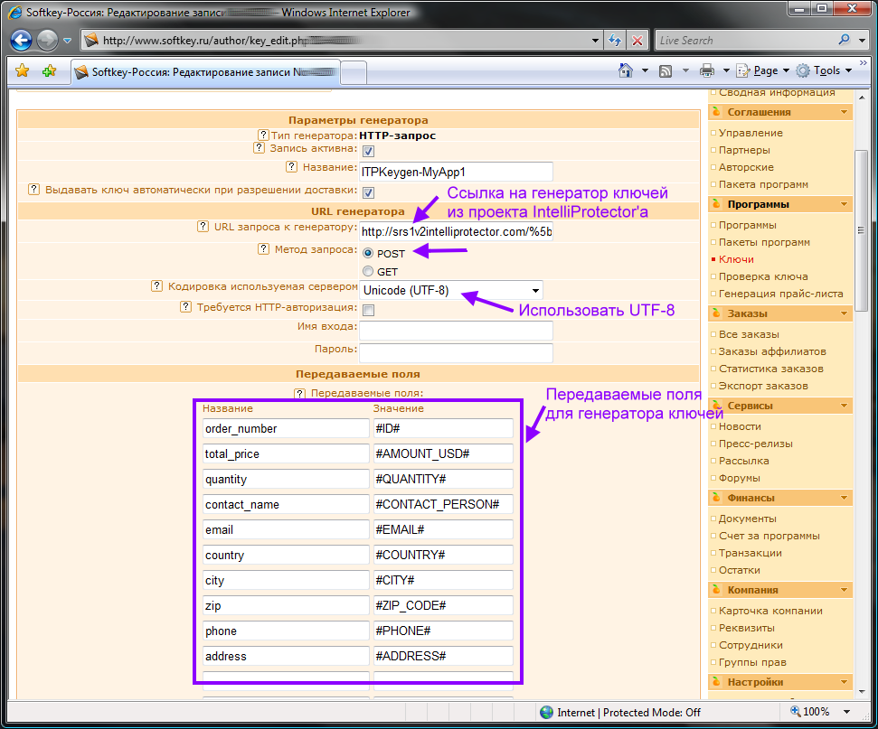Go to the Home page icon

626,70
